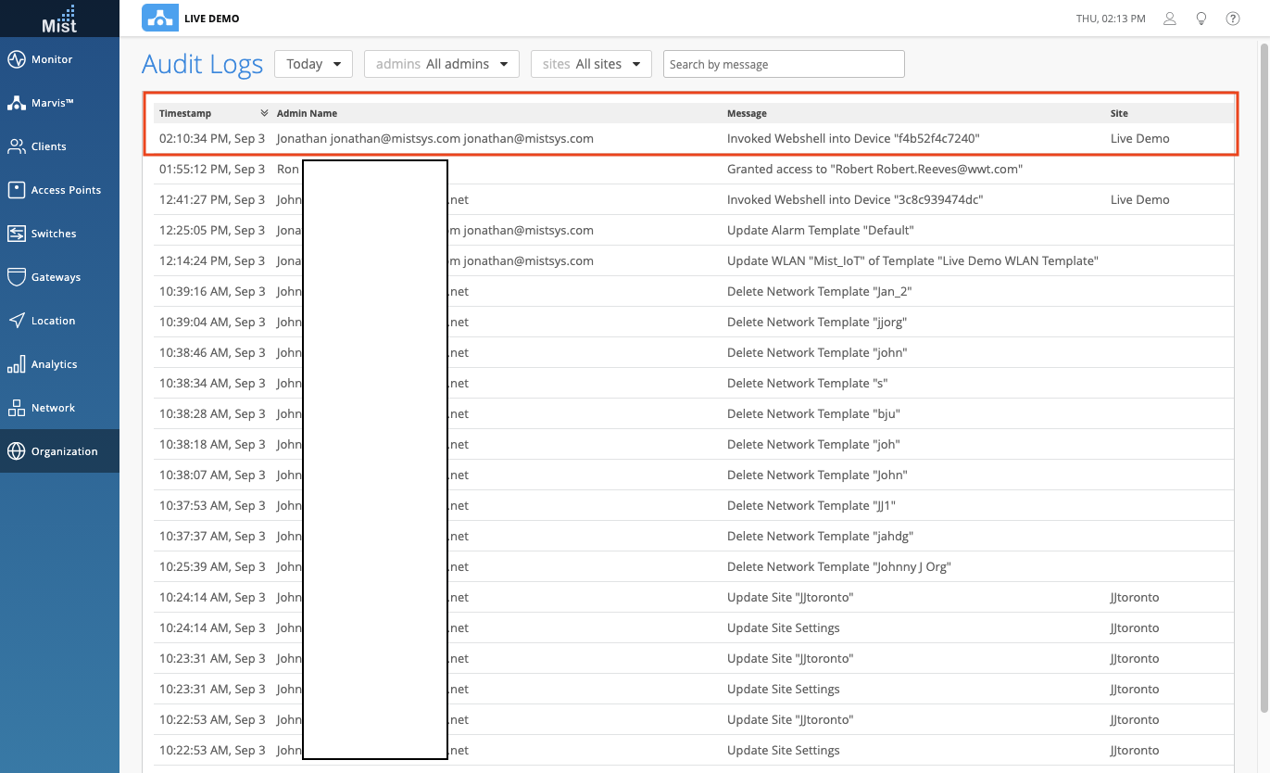Select the Network menu item
Viewport: 1270px width, 773px height.
(x=52, y=408)
